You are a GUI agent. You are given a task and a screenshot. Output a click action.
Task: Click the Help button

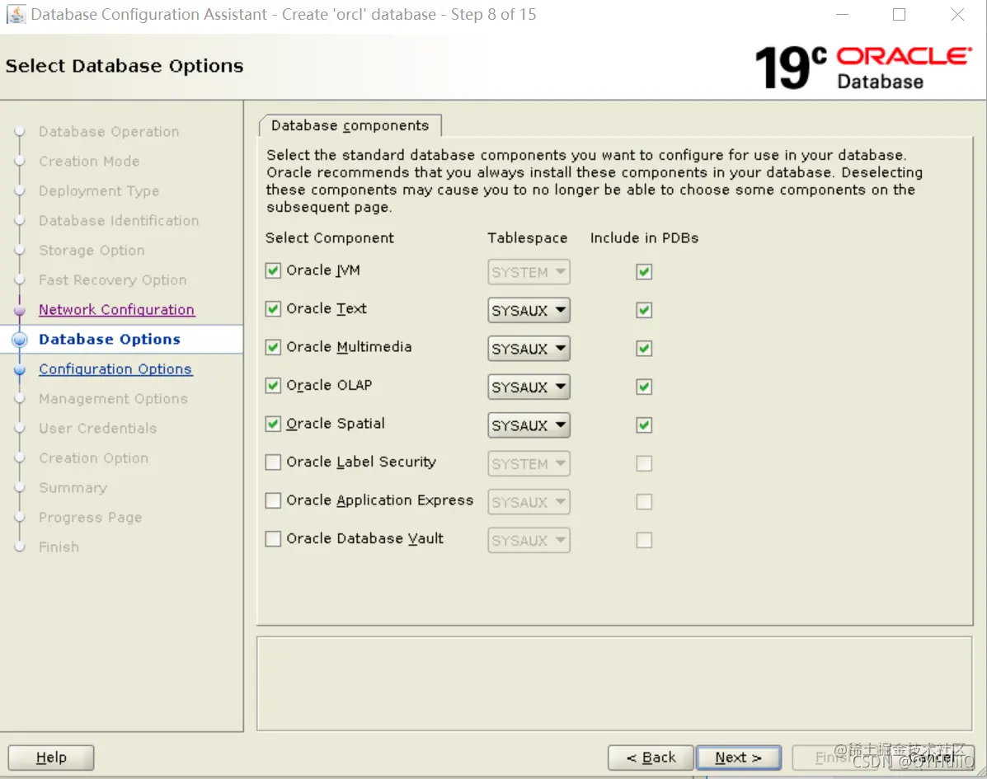click(x=51, y=758)
